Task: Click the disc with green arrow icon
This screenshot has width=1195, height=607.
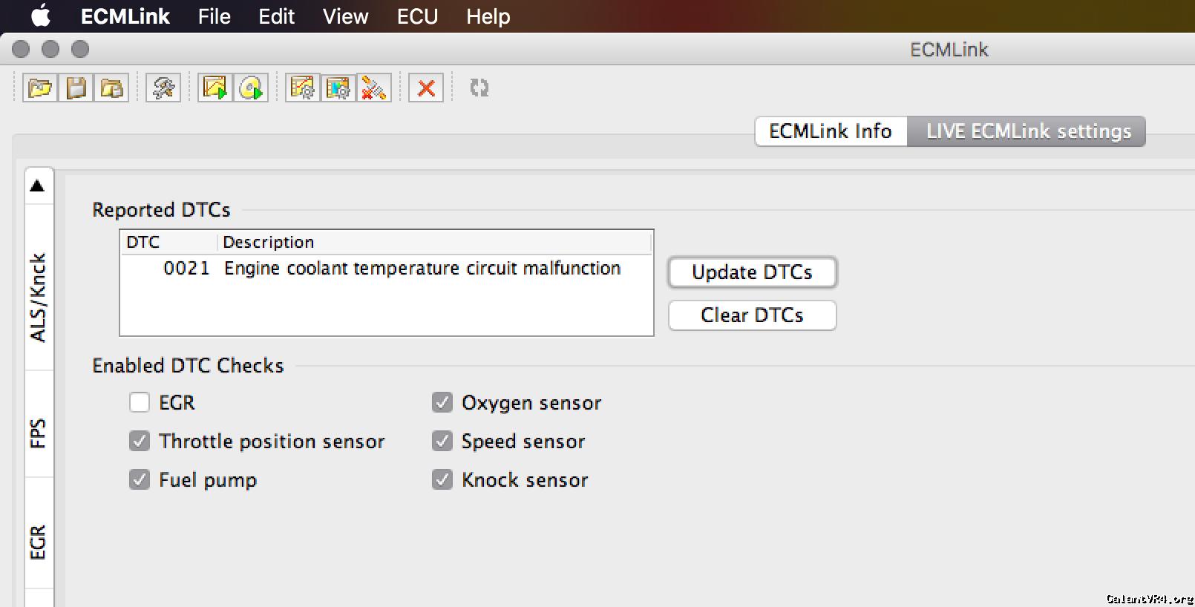Action: coord(252,88)
